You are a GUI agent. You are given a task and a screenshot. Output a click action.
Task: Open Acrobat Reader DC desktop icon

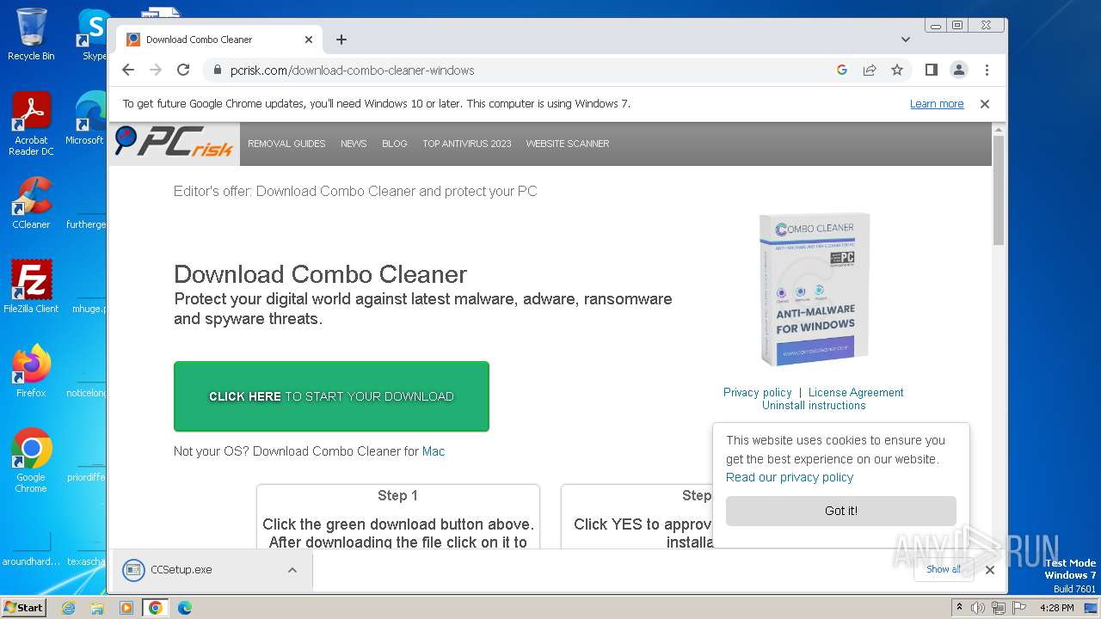31,125
